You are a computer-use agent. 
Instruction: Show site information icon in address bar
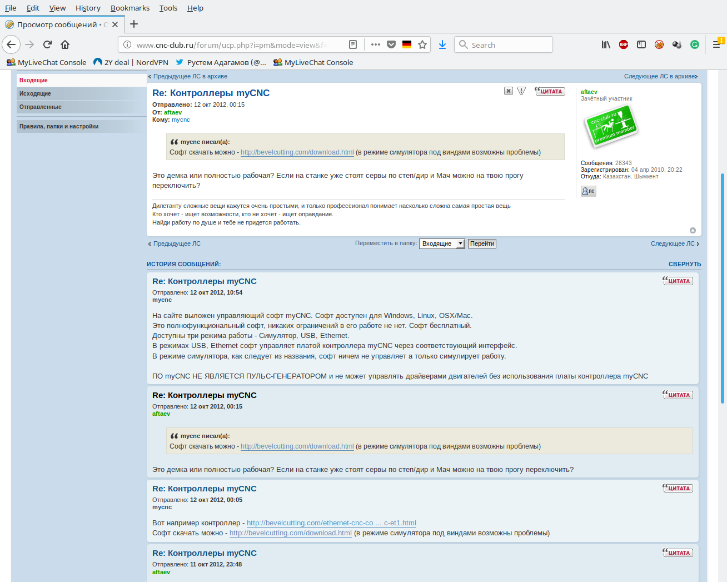(x=127, y=45)
